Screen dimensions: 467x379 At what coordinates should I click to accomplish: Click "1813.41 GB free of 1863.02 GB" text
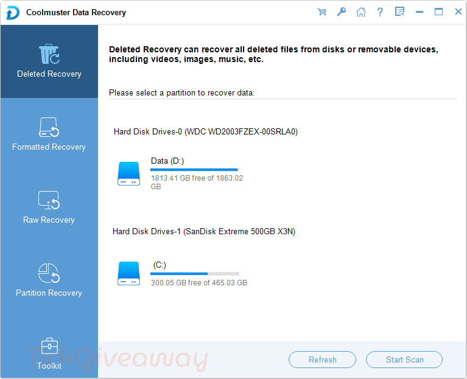197,183
